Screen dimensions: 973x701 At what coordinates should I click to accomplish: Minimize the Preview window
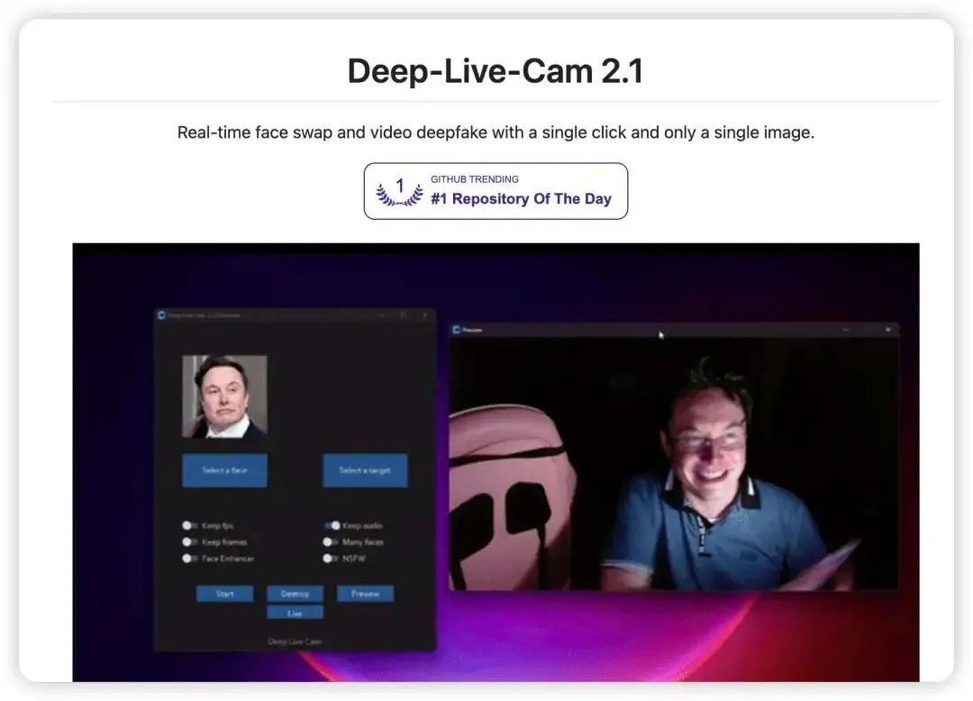point(845,330)
